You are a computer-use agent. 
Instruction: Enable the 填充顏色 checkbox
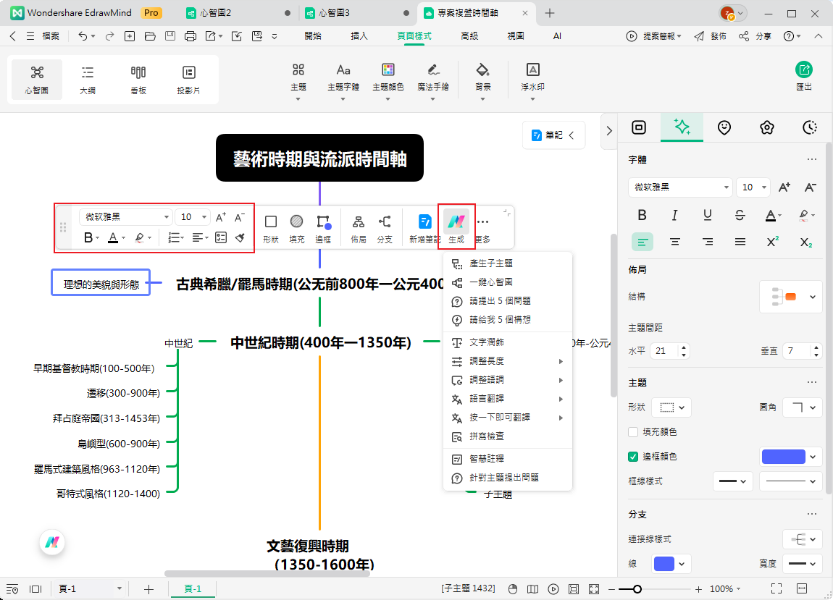633,433
